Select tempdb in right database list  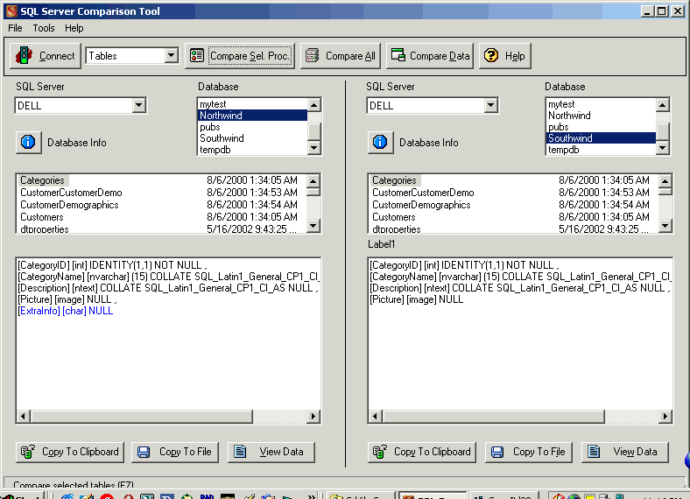pyautogui.click(x=601, y=150)
